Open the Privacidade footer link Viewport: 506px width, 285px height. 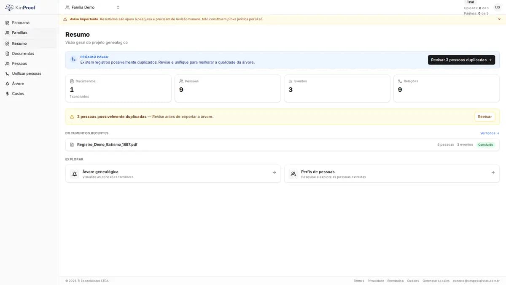tap(376, 281)
